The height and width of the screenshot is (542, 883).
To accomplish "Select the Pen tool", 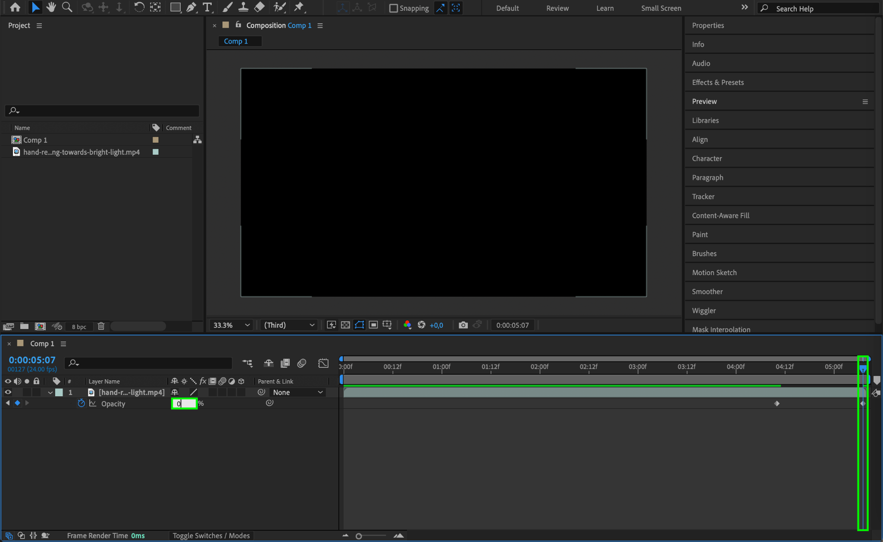I will coord(191,7).
